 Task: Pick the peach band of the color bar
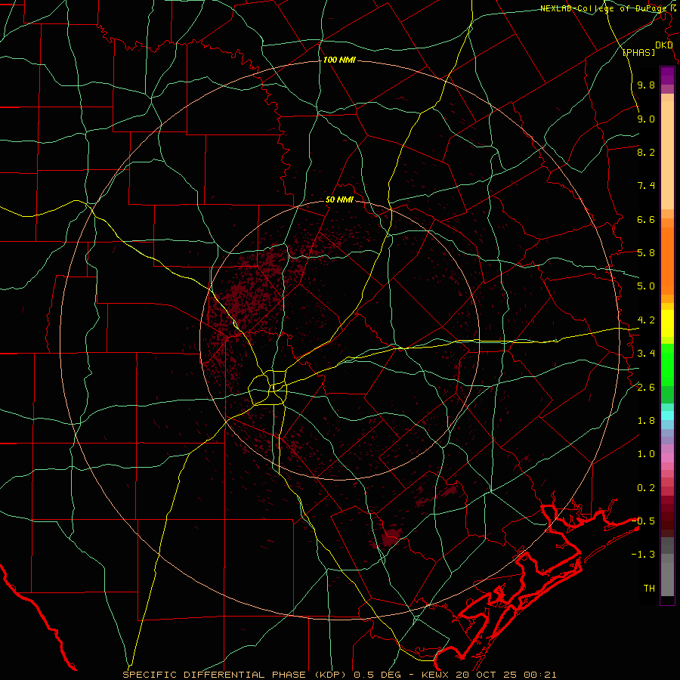click(667, 156)
